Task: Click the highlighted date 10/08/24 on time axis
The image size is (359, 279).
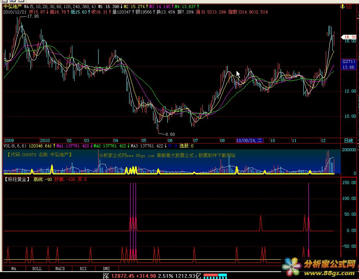Action: [250, 140]
